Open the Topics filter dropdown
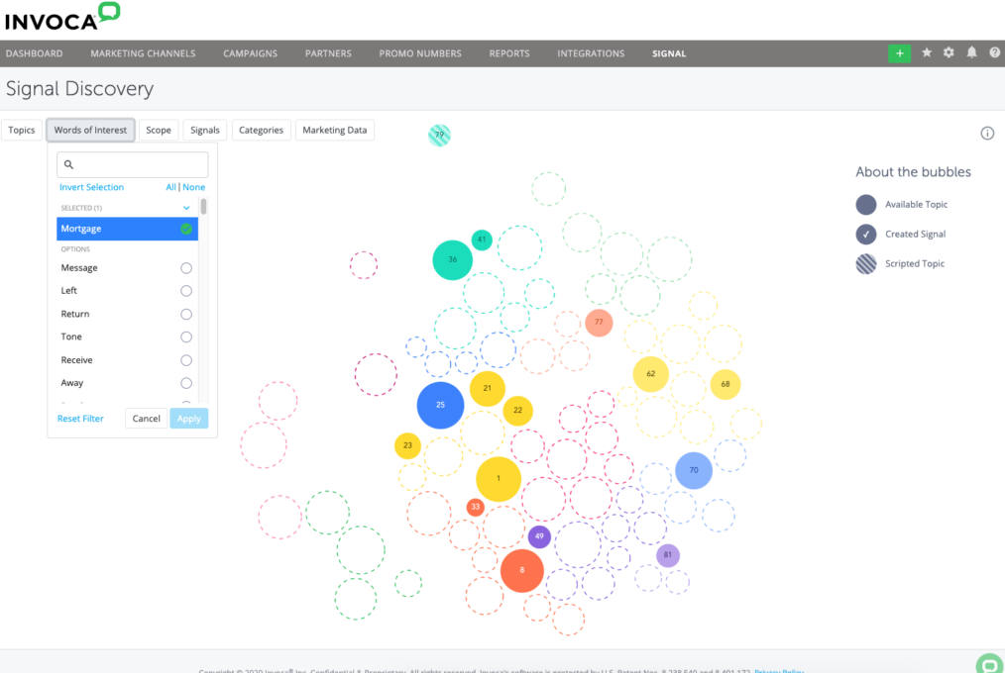This screenshot has height=673, width=1005. 22,130
